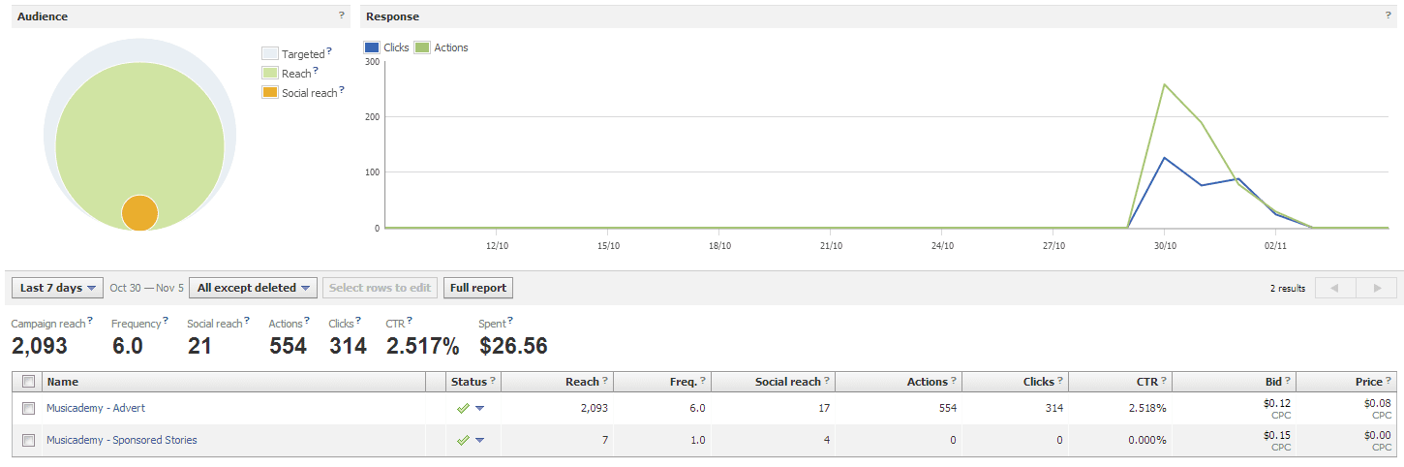Select Musicademy - Sponsored Stories row checkbox
The width and height of the screenshot is (1404, 467).
28,440
